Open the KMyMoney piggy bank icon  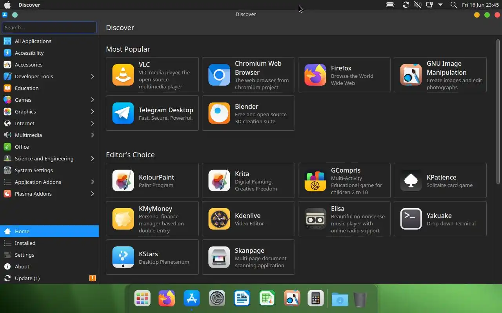[x=123, y=219]
